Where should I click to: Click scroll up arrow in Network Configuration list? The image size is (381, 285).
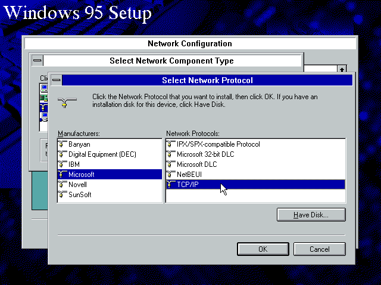click(342, 69)
